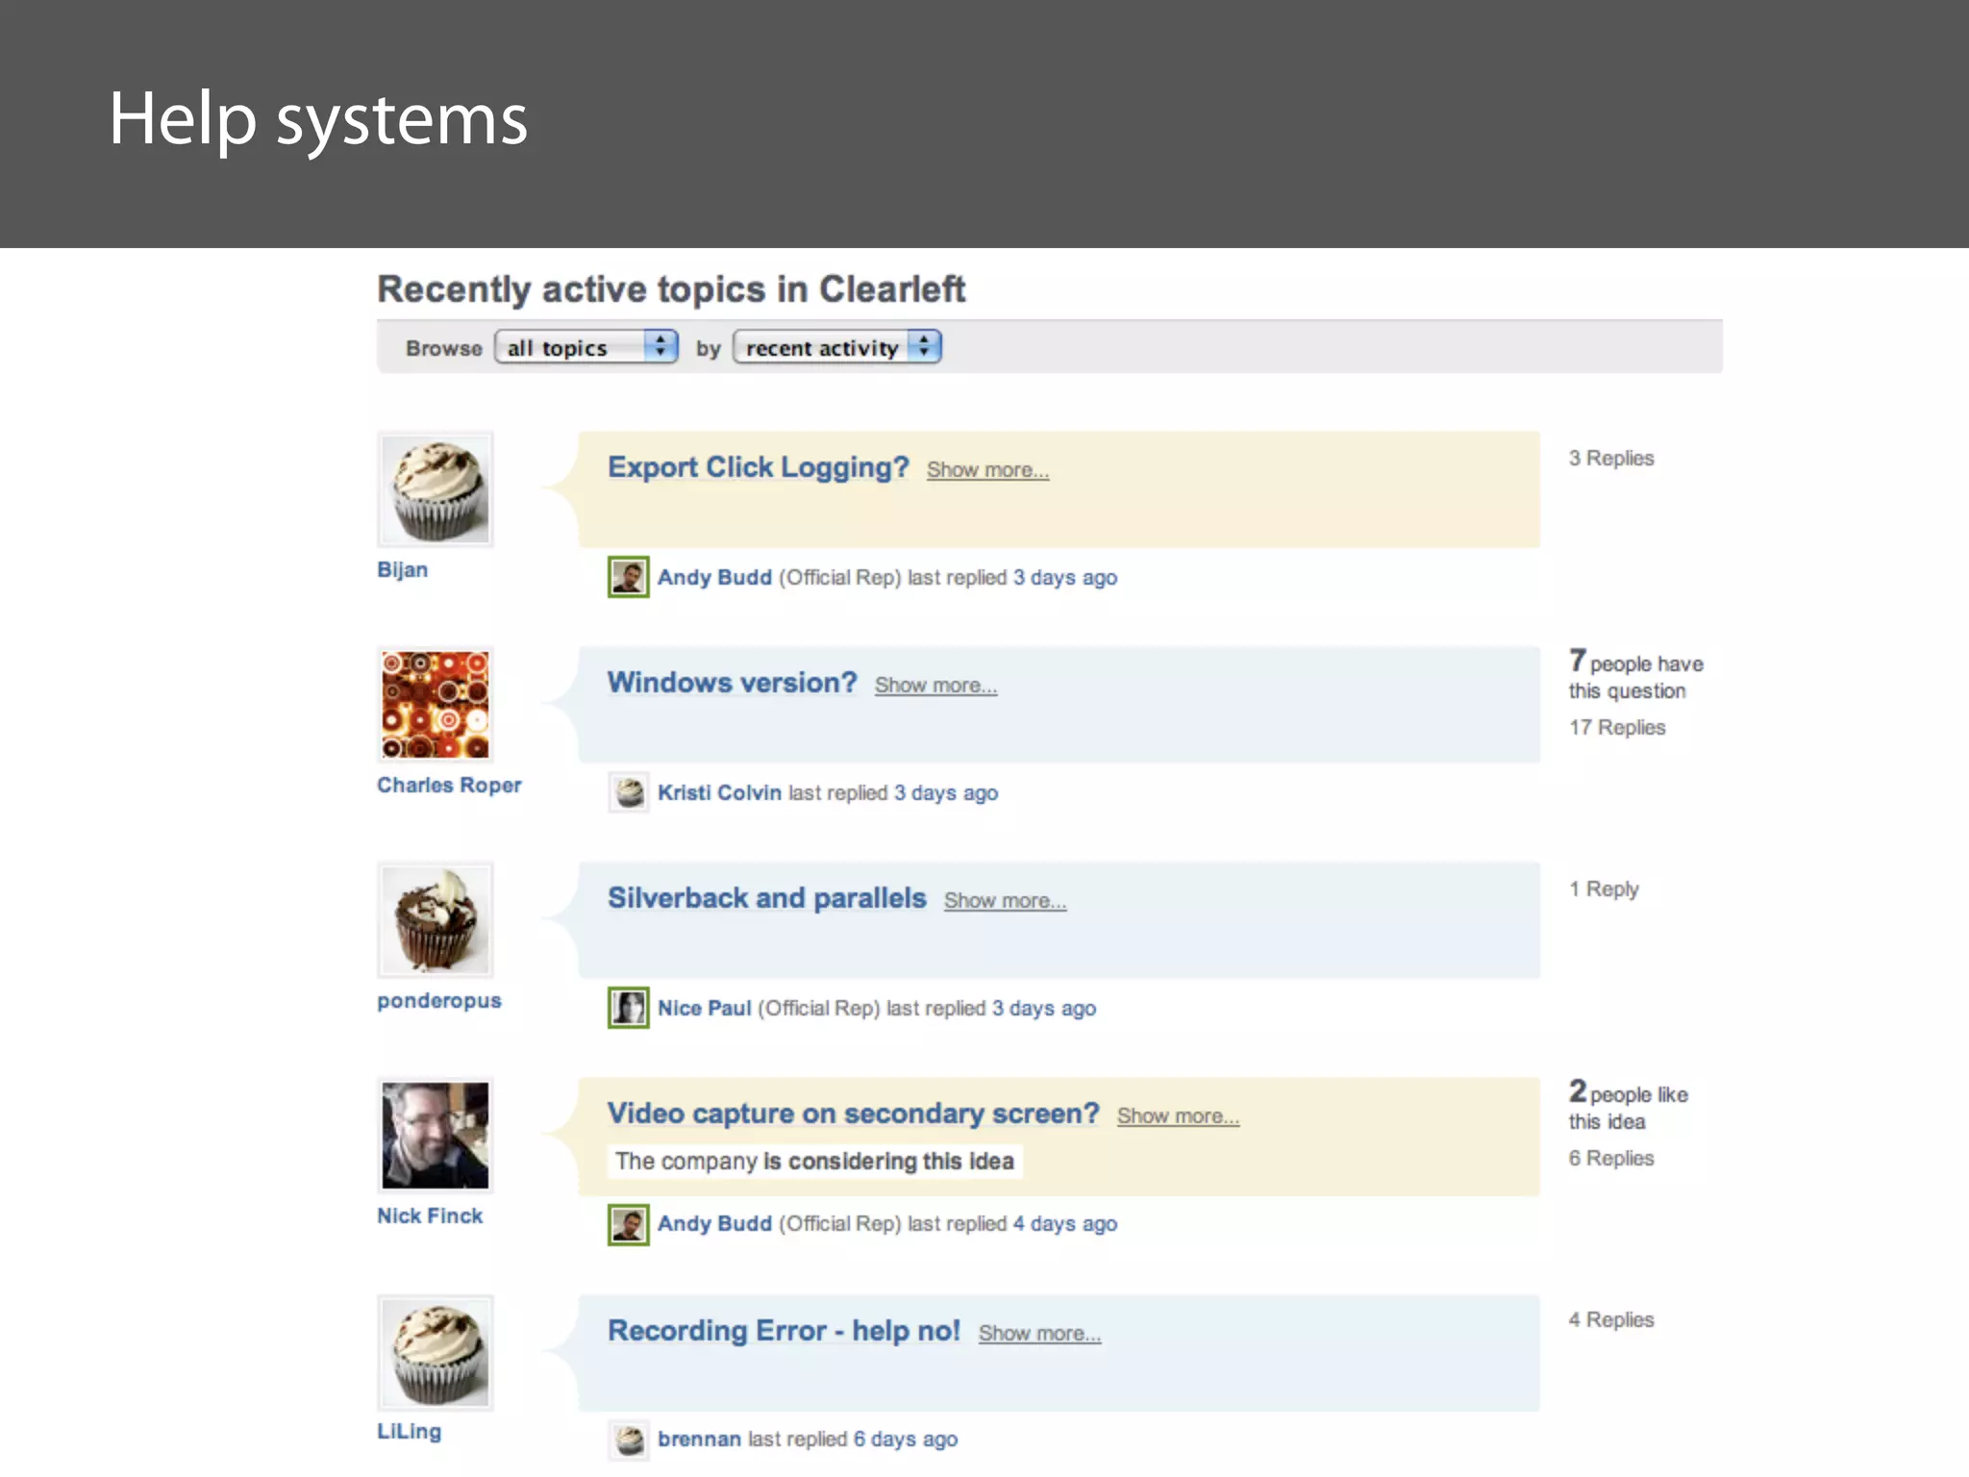Click ponderopus chocolate cupcake avatar
Screen dimensions: 1969x1477
[436, 920]
